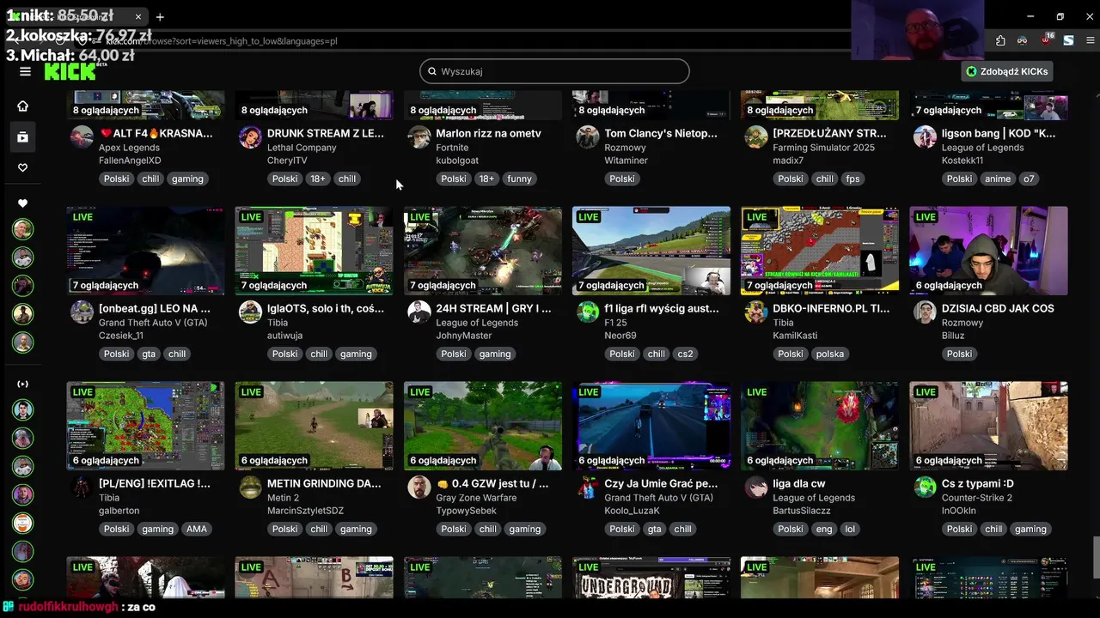Select the funny tag under kubolgoat

(x=519, y=179)
